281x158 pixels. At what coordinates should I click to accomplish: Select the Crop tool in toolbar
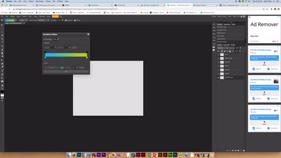click(2, 39)
